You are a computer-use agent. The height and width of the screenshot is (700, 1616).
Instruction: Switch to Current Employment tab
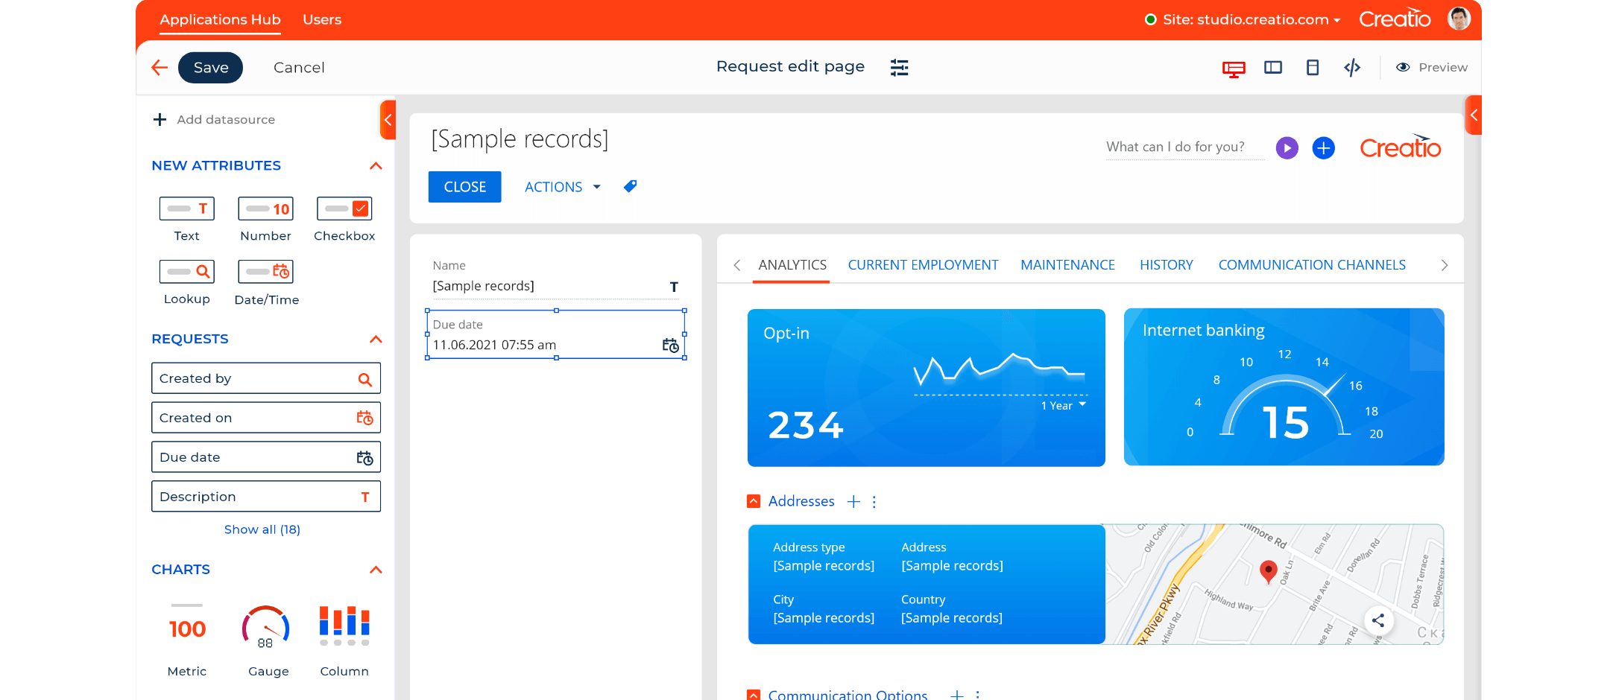click(923, 265)
